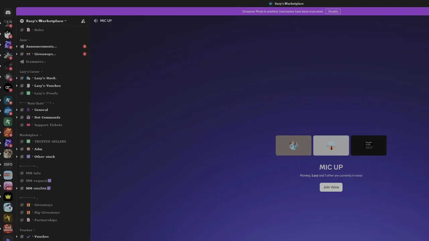Open the Scammers channel
The width and height of the screenshot is (429, 241).
coord(53,62)
